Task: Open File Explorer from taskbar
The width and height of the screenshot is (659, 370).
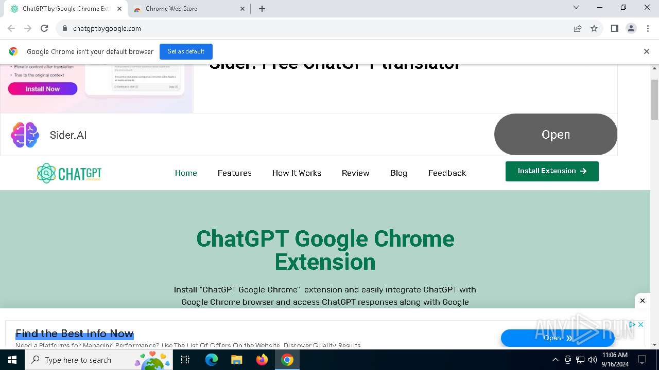Action: click(x=237, y=360)
